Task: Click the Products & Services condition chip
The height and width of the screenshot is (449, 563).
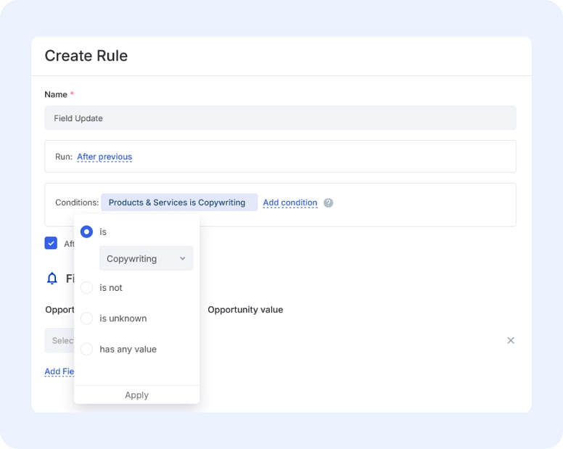Action: click(178, 202)
